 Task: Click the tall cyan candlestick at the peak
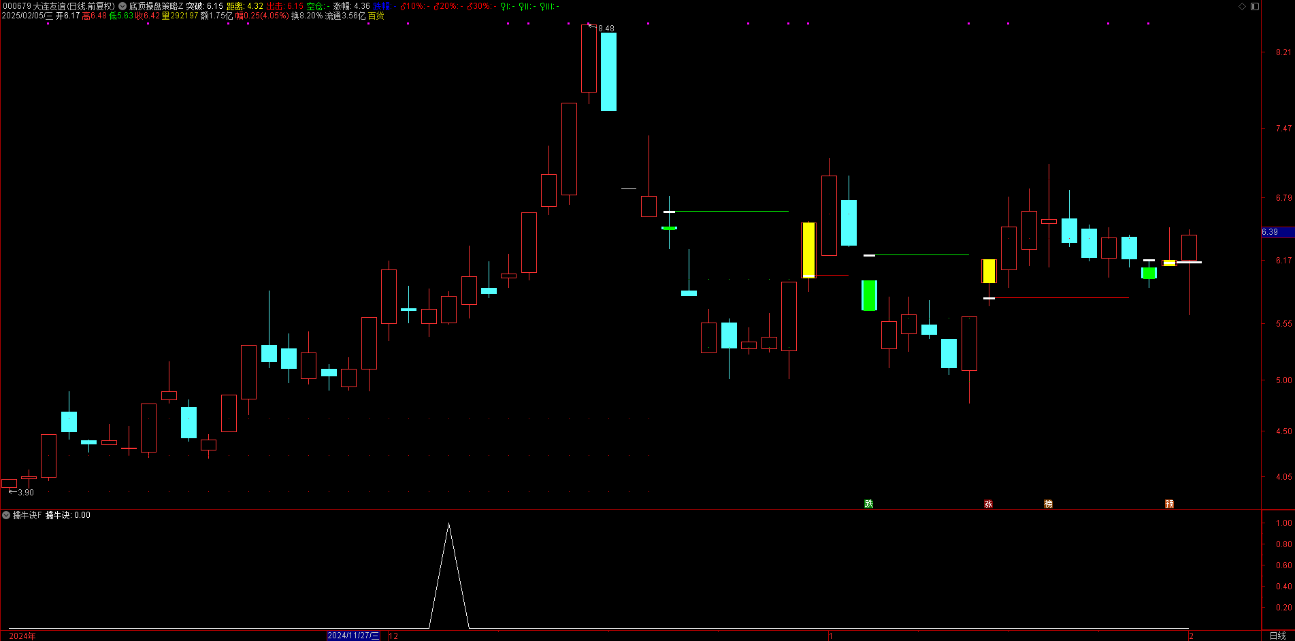click(x=608, y=71)
